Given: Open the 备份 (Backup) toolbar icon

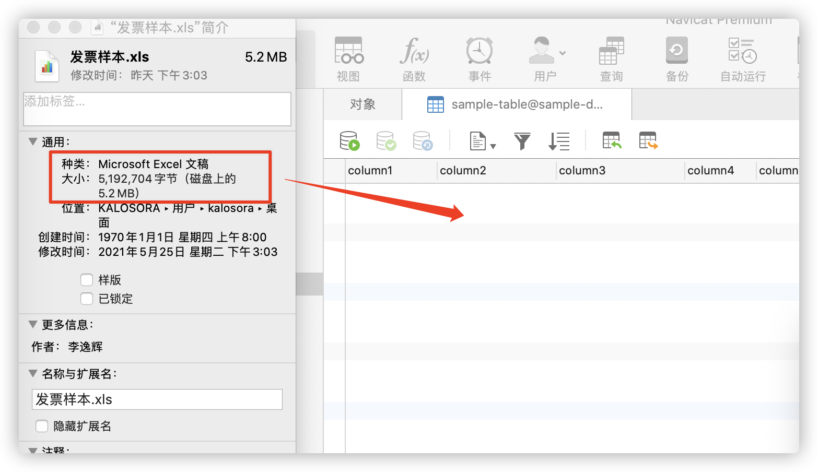Looking at the screenshot, I should [x=676, y=59].
